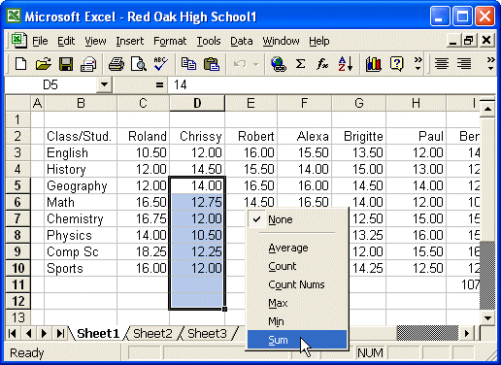Click the Excel application icon in the title bar

pyautogui.click(x=14, y=16)
